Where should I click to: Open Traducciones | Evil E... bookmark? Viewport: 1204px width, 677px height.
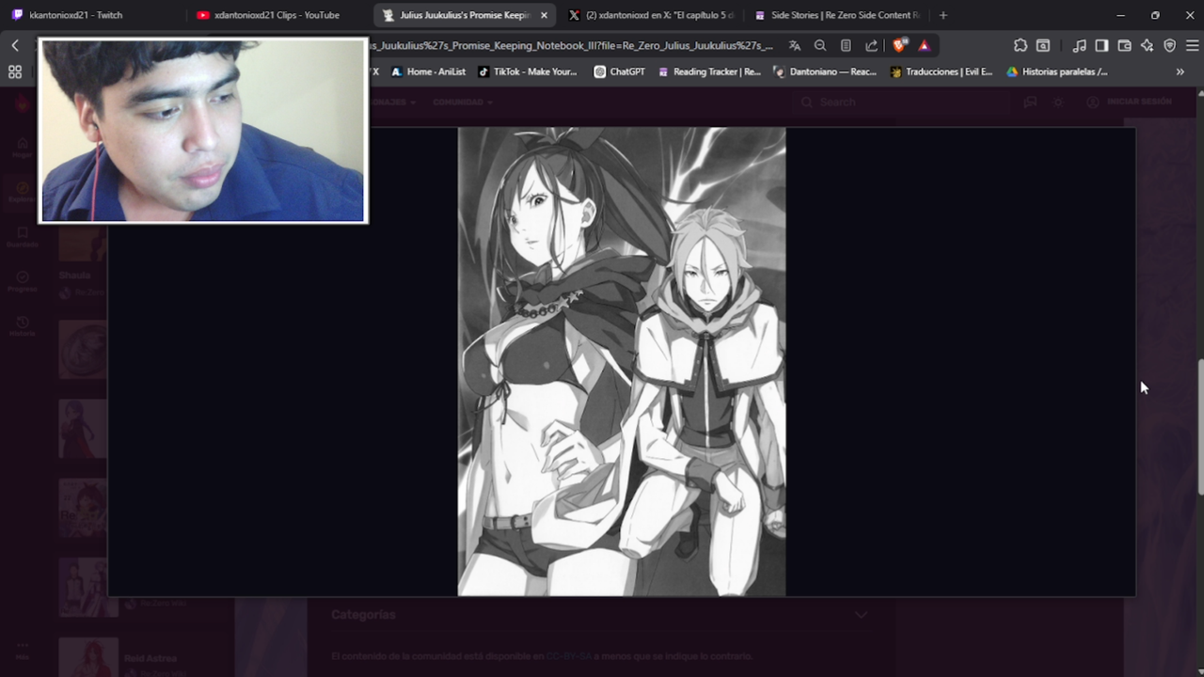coord(942,71)
